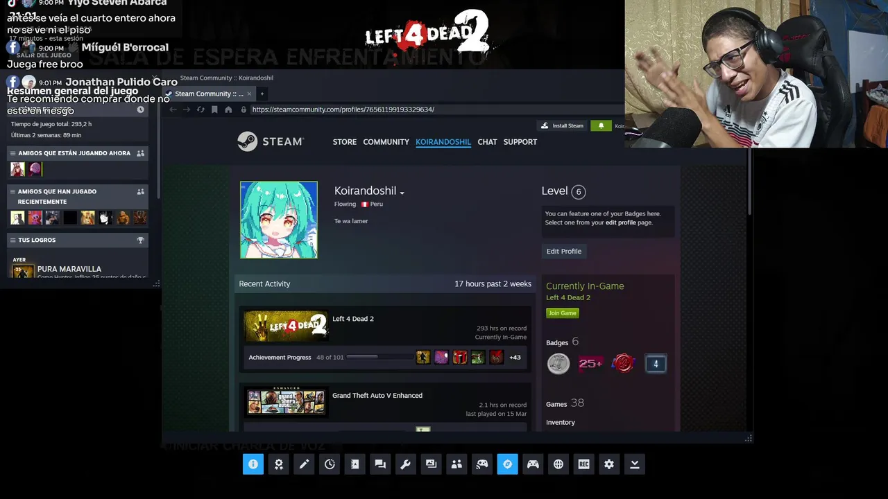Open the KOIRANDOSHIL menu

click(x=443, y=141)
